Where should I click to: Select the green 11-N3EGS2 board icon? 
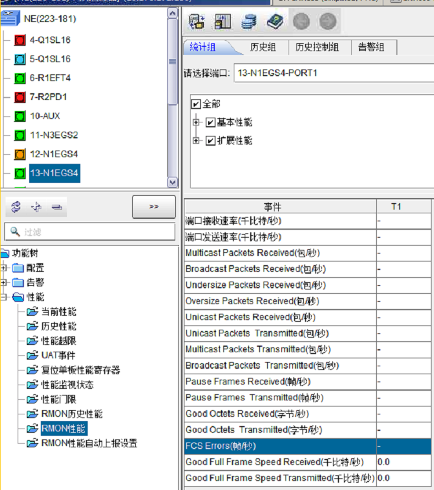click(x=19, y=135)
